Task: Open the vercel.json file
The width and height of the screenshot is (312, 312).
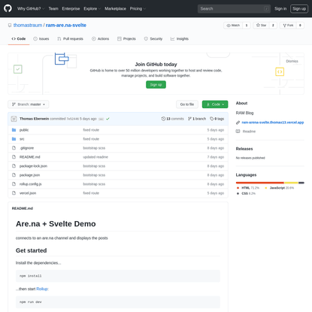Action: pyautogui.click(x=28, y=193)
